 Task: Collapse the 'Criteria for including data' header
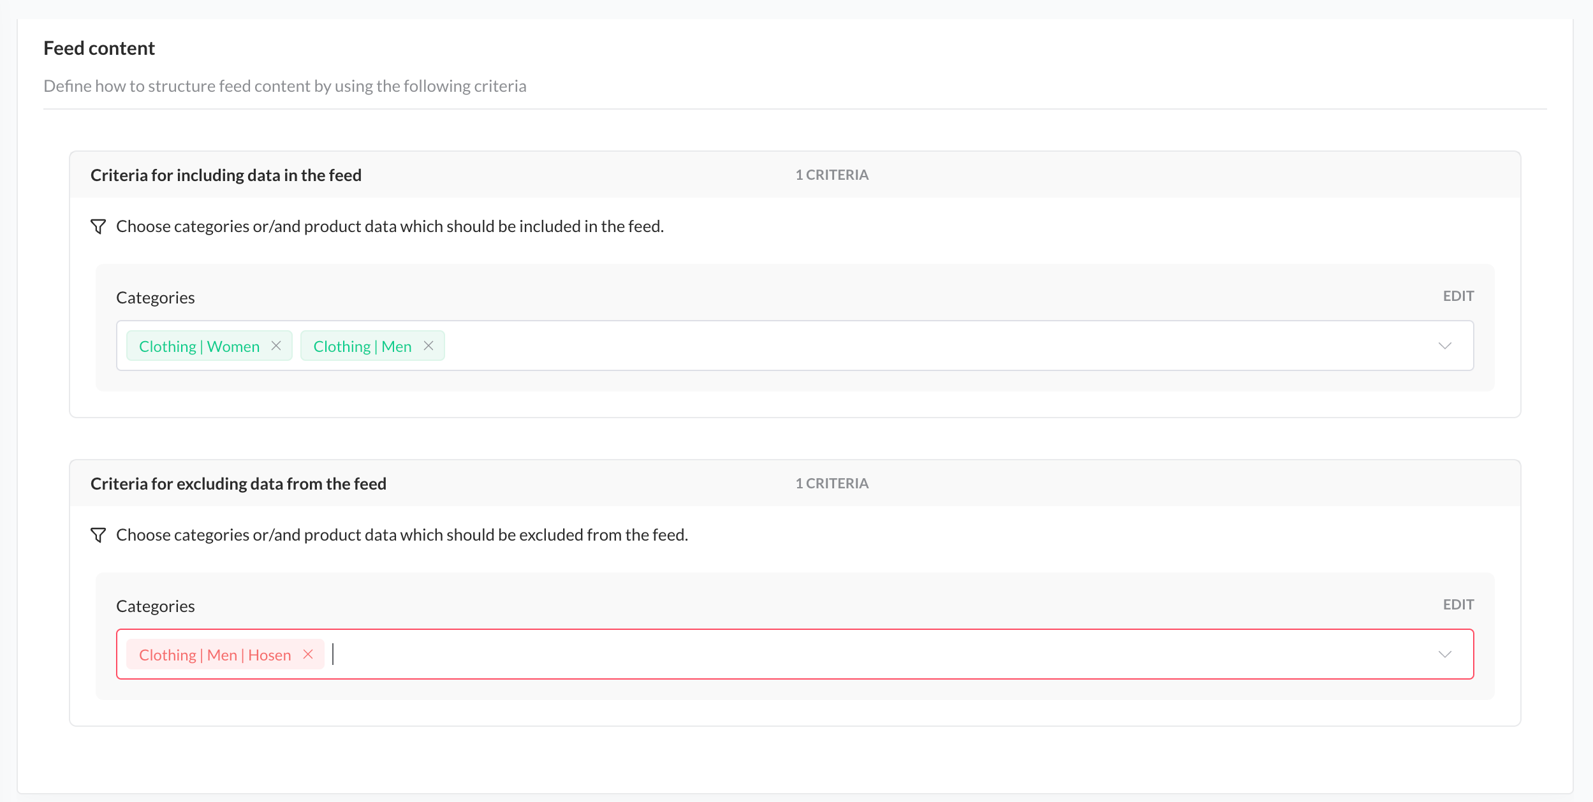226,175
